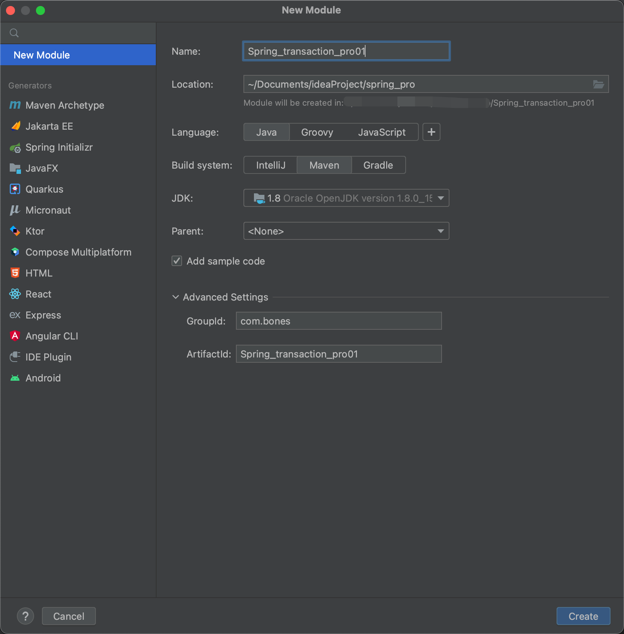Image resolution: width=624 pixels, height=634 pixels.
Task: Select the IDE Plugin generator label
Action: pyautogui.click(x=49, y=357)
